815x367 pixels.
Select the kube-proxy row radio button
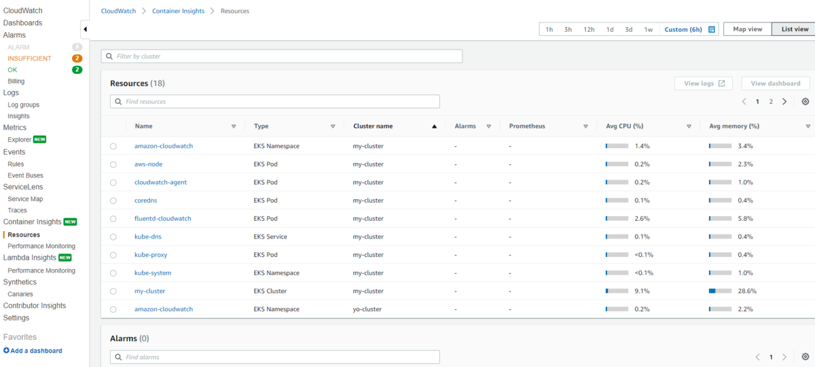click(x=113, y=255)
